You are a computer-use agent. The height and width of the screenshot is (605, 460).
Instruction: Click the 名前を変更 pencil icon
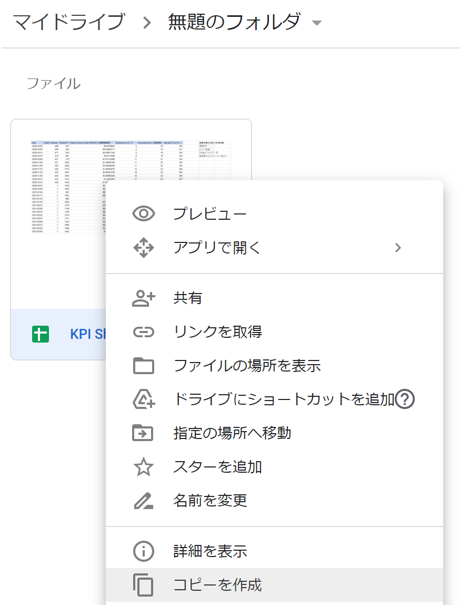(143, 501)
